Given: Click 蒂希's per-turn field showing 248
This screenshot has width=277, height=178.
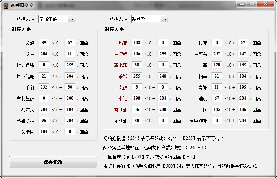Looking at the screenshot, I should coord(162,76).
